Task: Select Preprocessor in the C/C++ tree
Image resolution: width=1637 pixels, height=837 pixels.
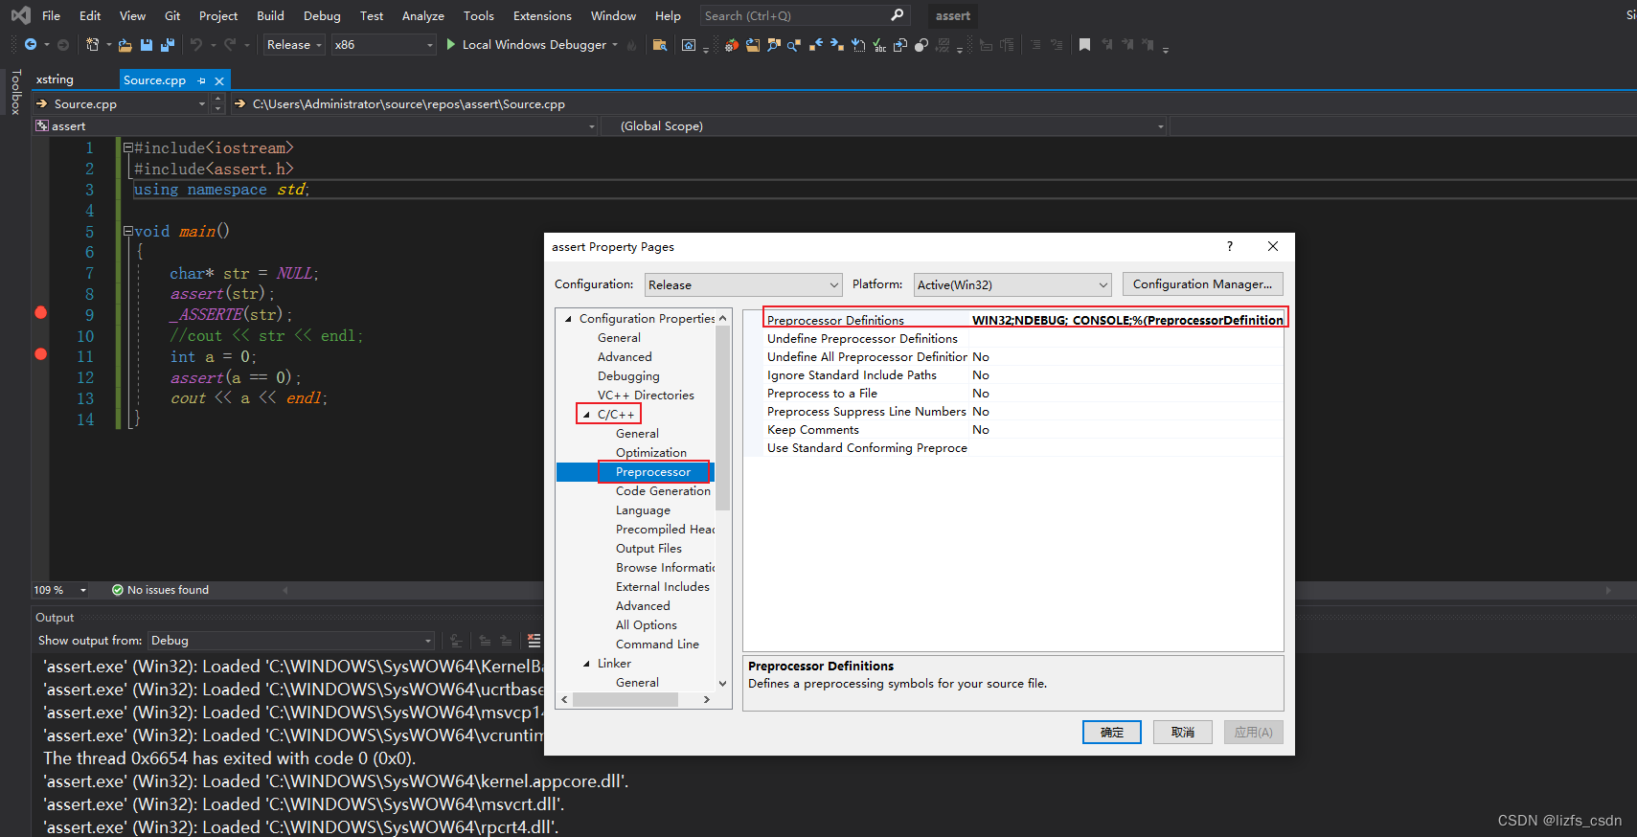Action: [653, 472]
